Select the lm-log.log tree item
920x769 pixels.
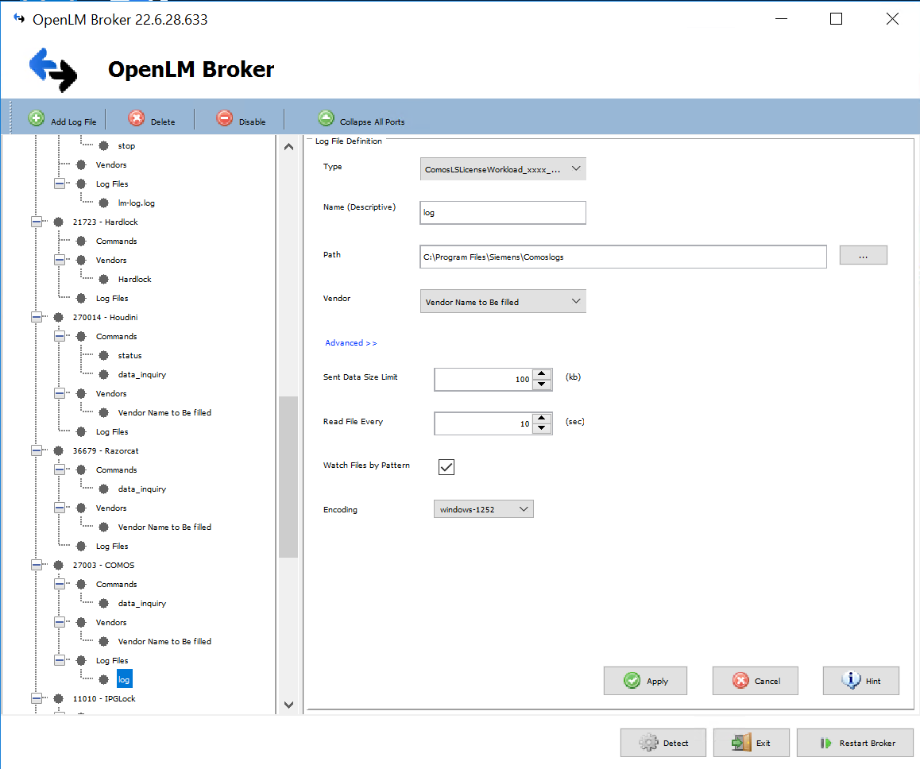point(136,203)
